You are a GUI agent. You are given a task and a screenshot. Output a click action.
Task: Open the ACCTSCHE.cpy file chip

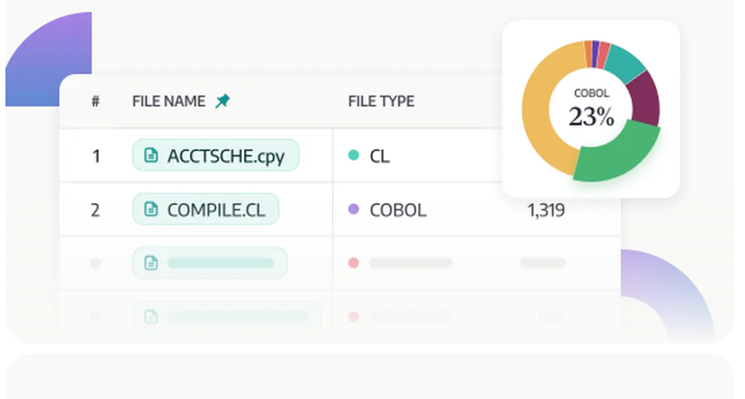pyautogui.click(x=216, y=156)
